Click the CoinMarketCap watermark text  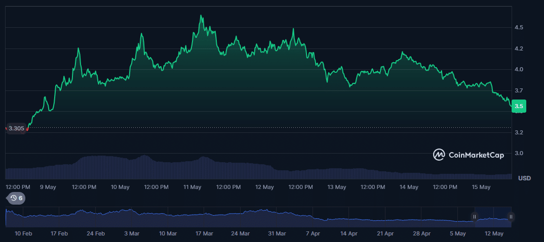point(476,155)
